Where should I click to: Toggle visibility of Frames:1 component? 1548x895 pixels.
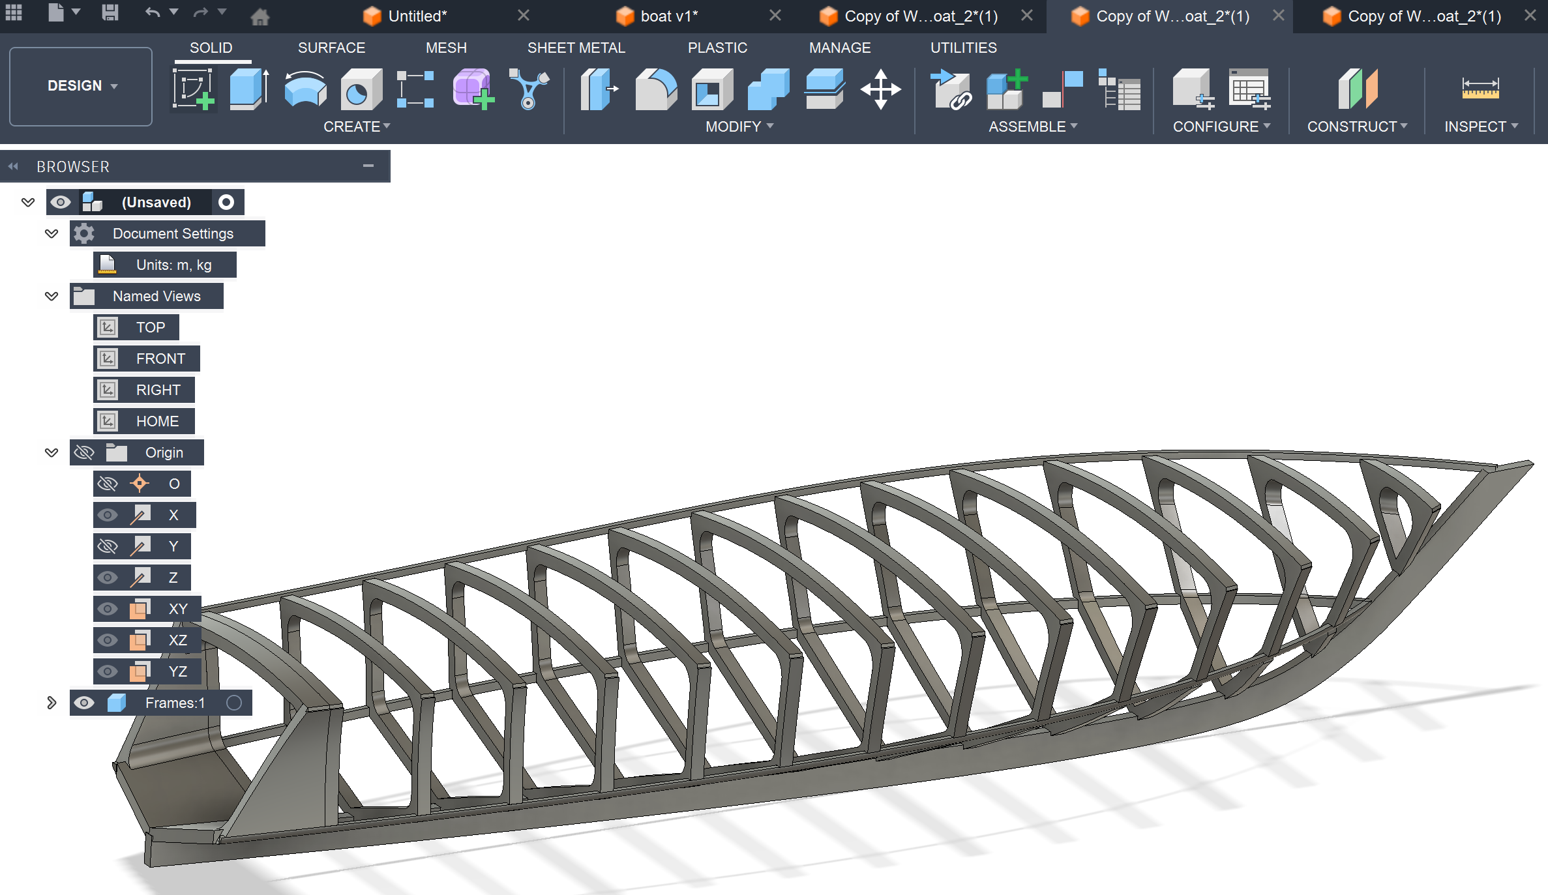84,703
